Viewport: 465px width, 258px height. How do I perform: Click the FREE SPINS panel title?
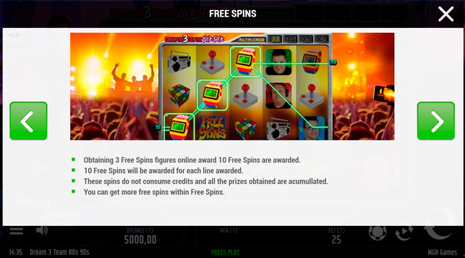click(232, 14)
